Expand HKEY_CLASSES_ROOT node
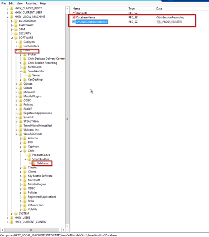 [x=7, y=9]
